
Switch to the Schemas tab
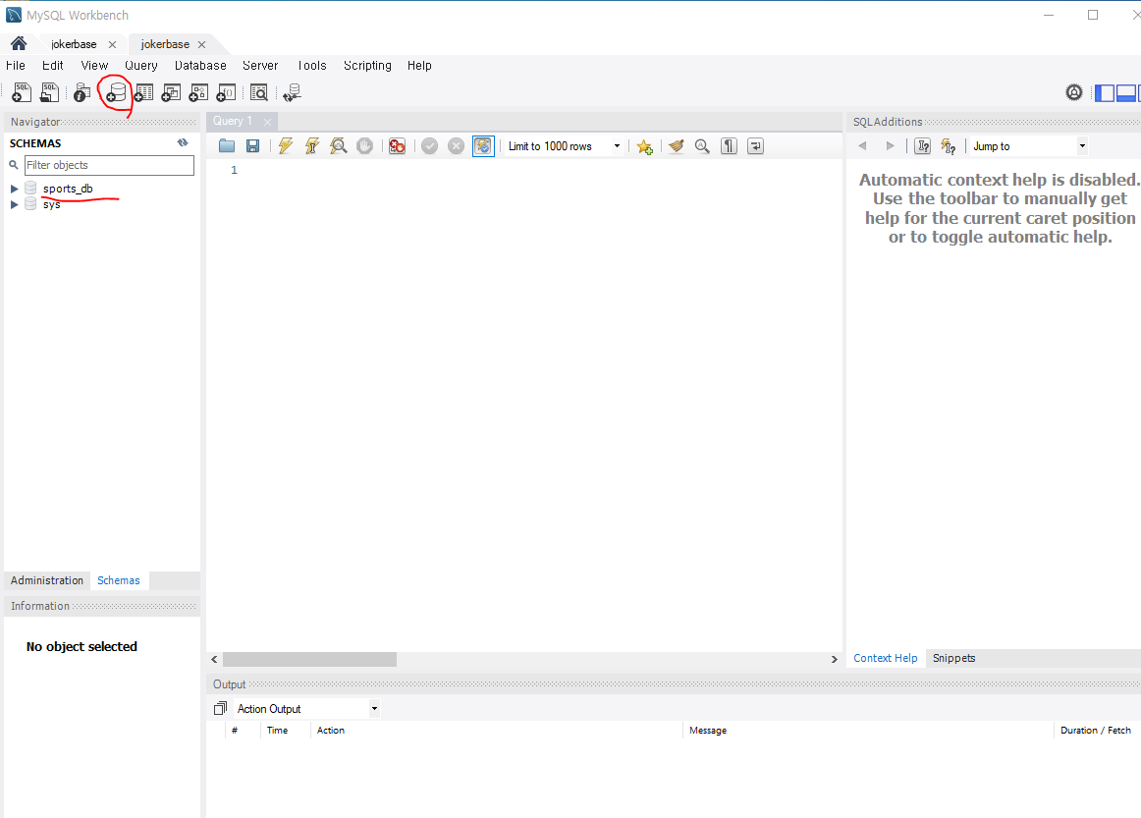119,580
